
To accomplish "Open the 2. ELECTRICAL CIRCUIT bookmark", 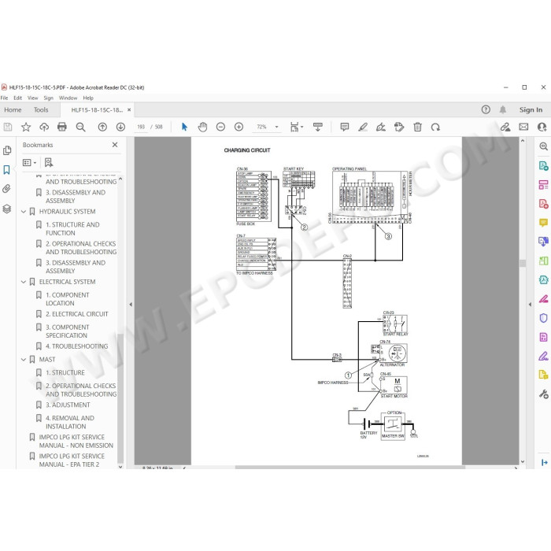I will (x=77, y=314).
